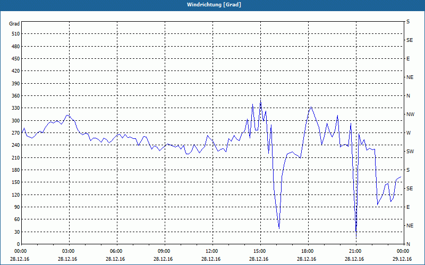Image resolution: width=425 pixels, height=265 pixels.
Task: Select the Grad axis unit label
Action: point(14,24)
